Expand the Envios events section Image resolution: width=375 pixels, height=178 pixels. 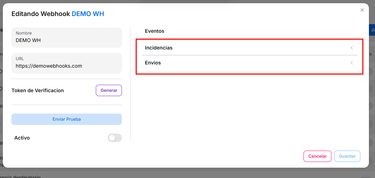coord(153,63)
